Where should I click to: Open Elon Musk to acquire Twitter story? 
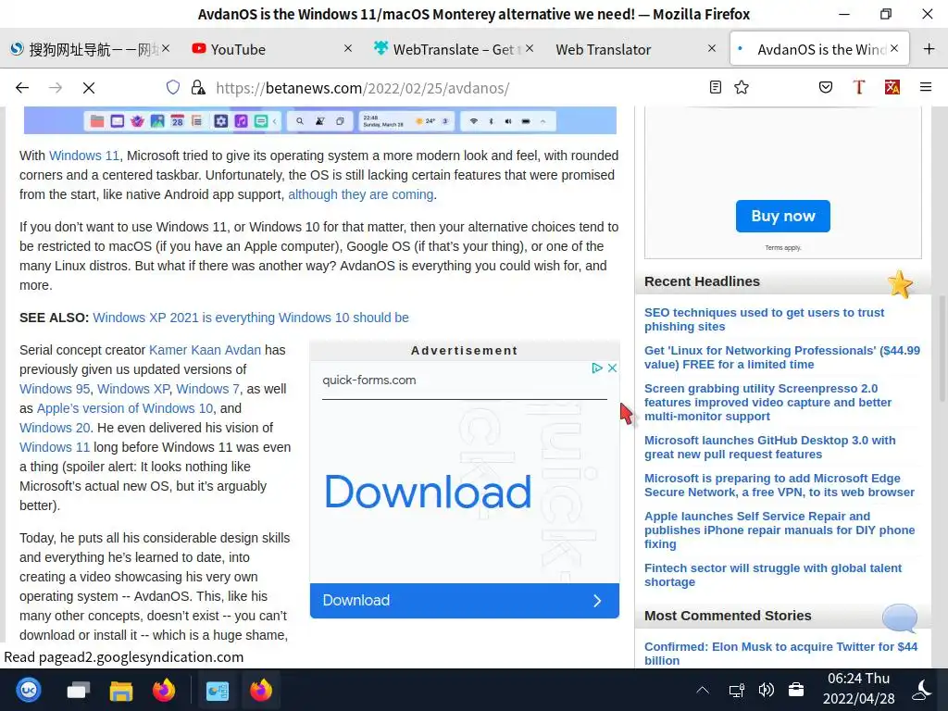pyautogui.click(x=780, y=654)
